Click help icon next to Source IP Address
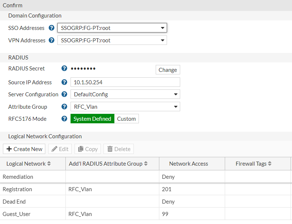The image size is (292, 224). (x=64, y=82)
